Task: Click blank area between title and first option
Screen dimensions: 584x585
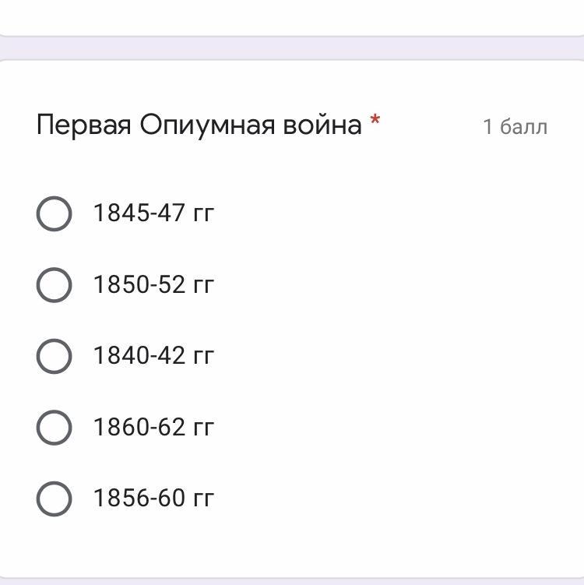Action: (x=292, y=167)
